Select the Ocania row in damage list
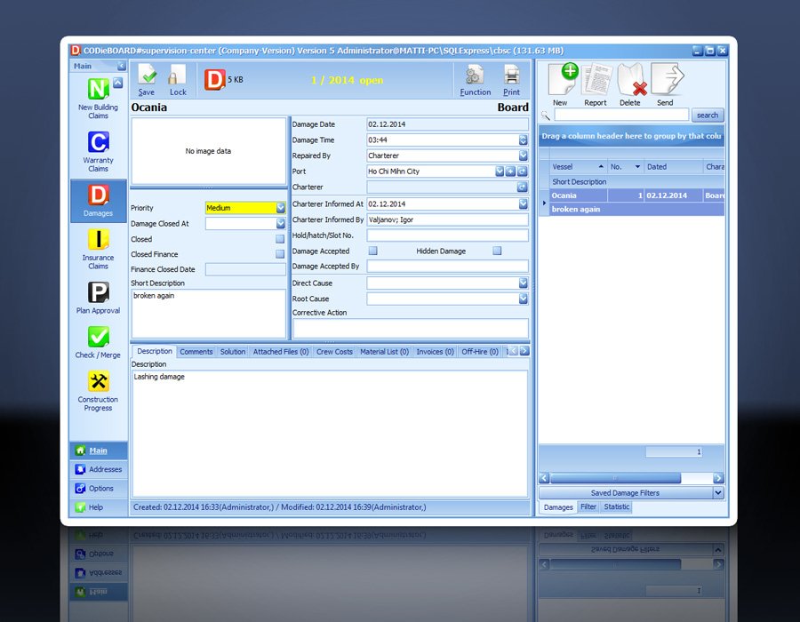This screenshot has width=800, height=622. pyautogui.click(x=636, y=195)
